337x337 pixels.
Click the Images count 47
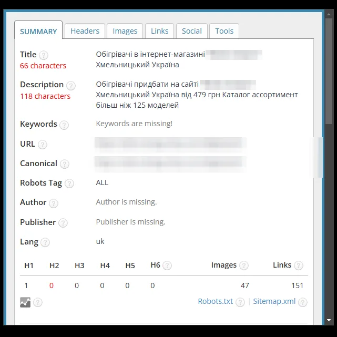pos(245,285)
